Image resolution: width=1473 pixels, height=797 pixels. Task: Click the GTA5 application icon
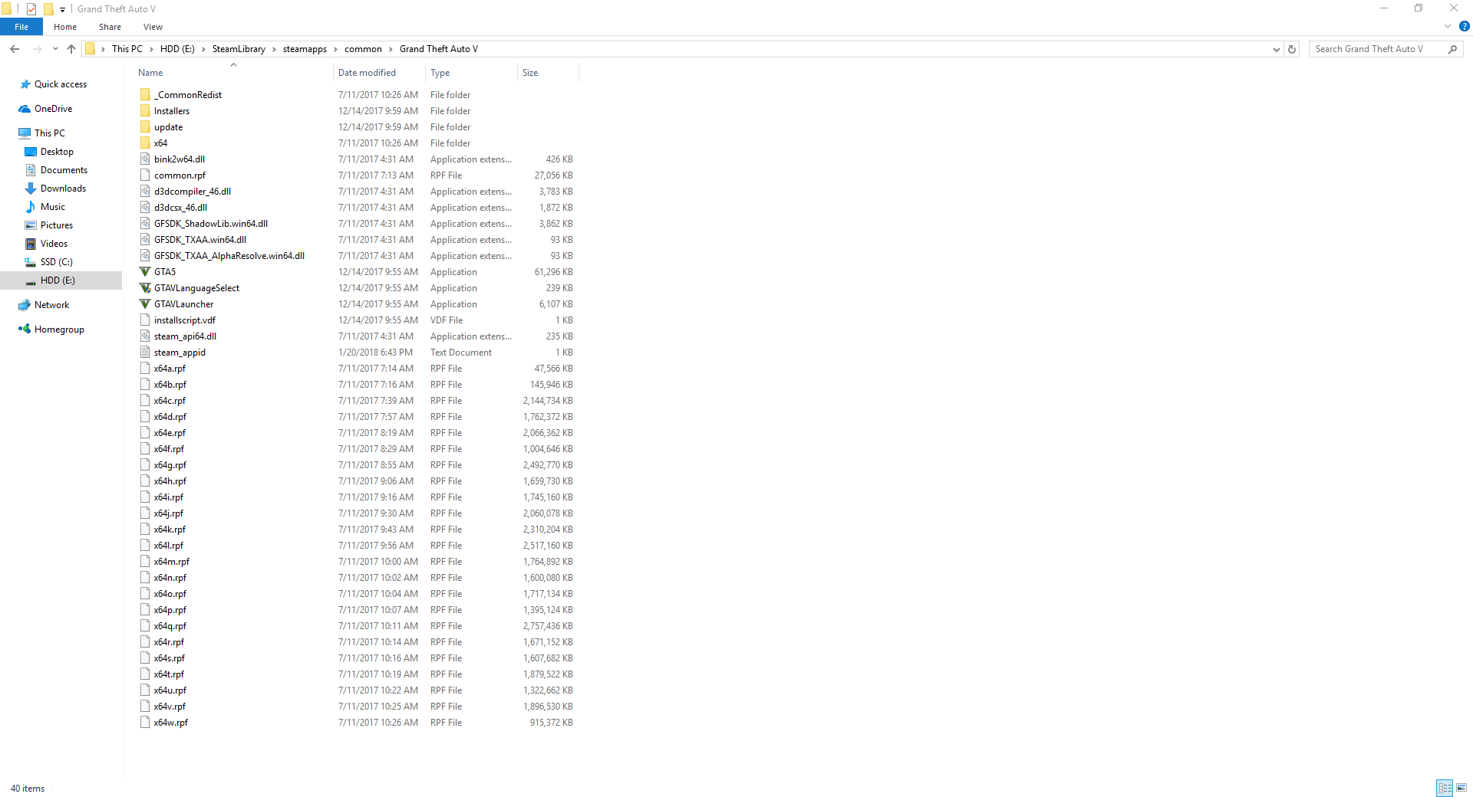(x=145, y=272)
